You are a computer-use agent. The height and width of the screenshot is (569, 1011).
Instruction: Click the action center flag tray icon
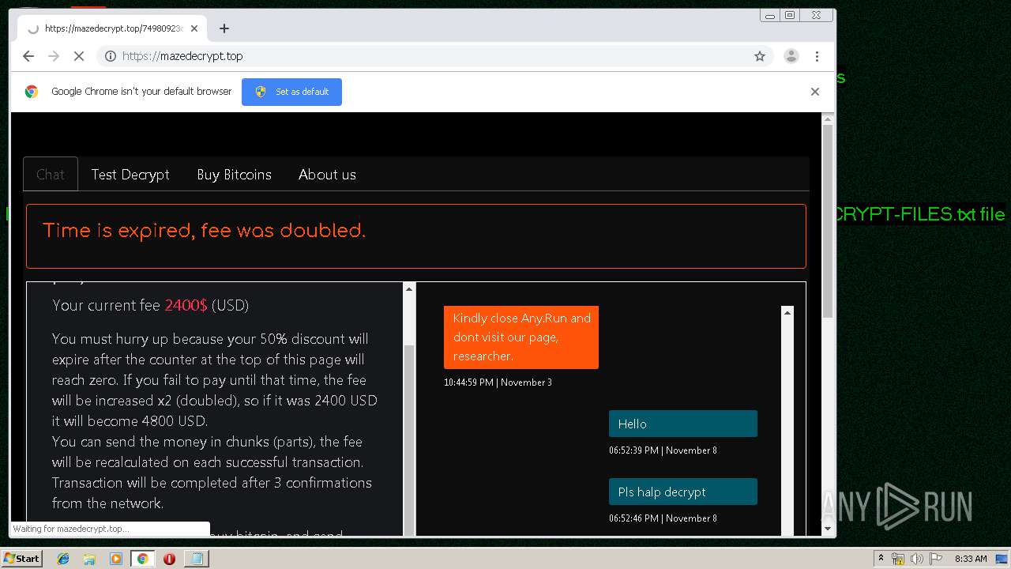click(935, 559)
